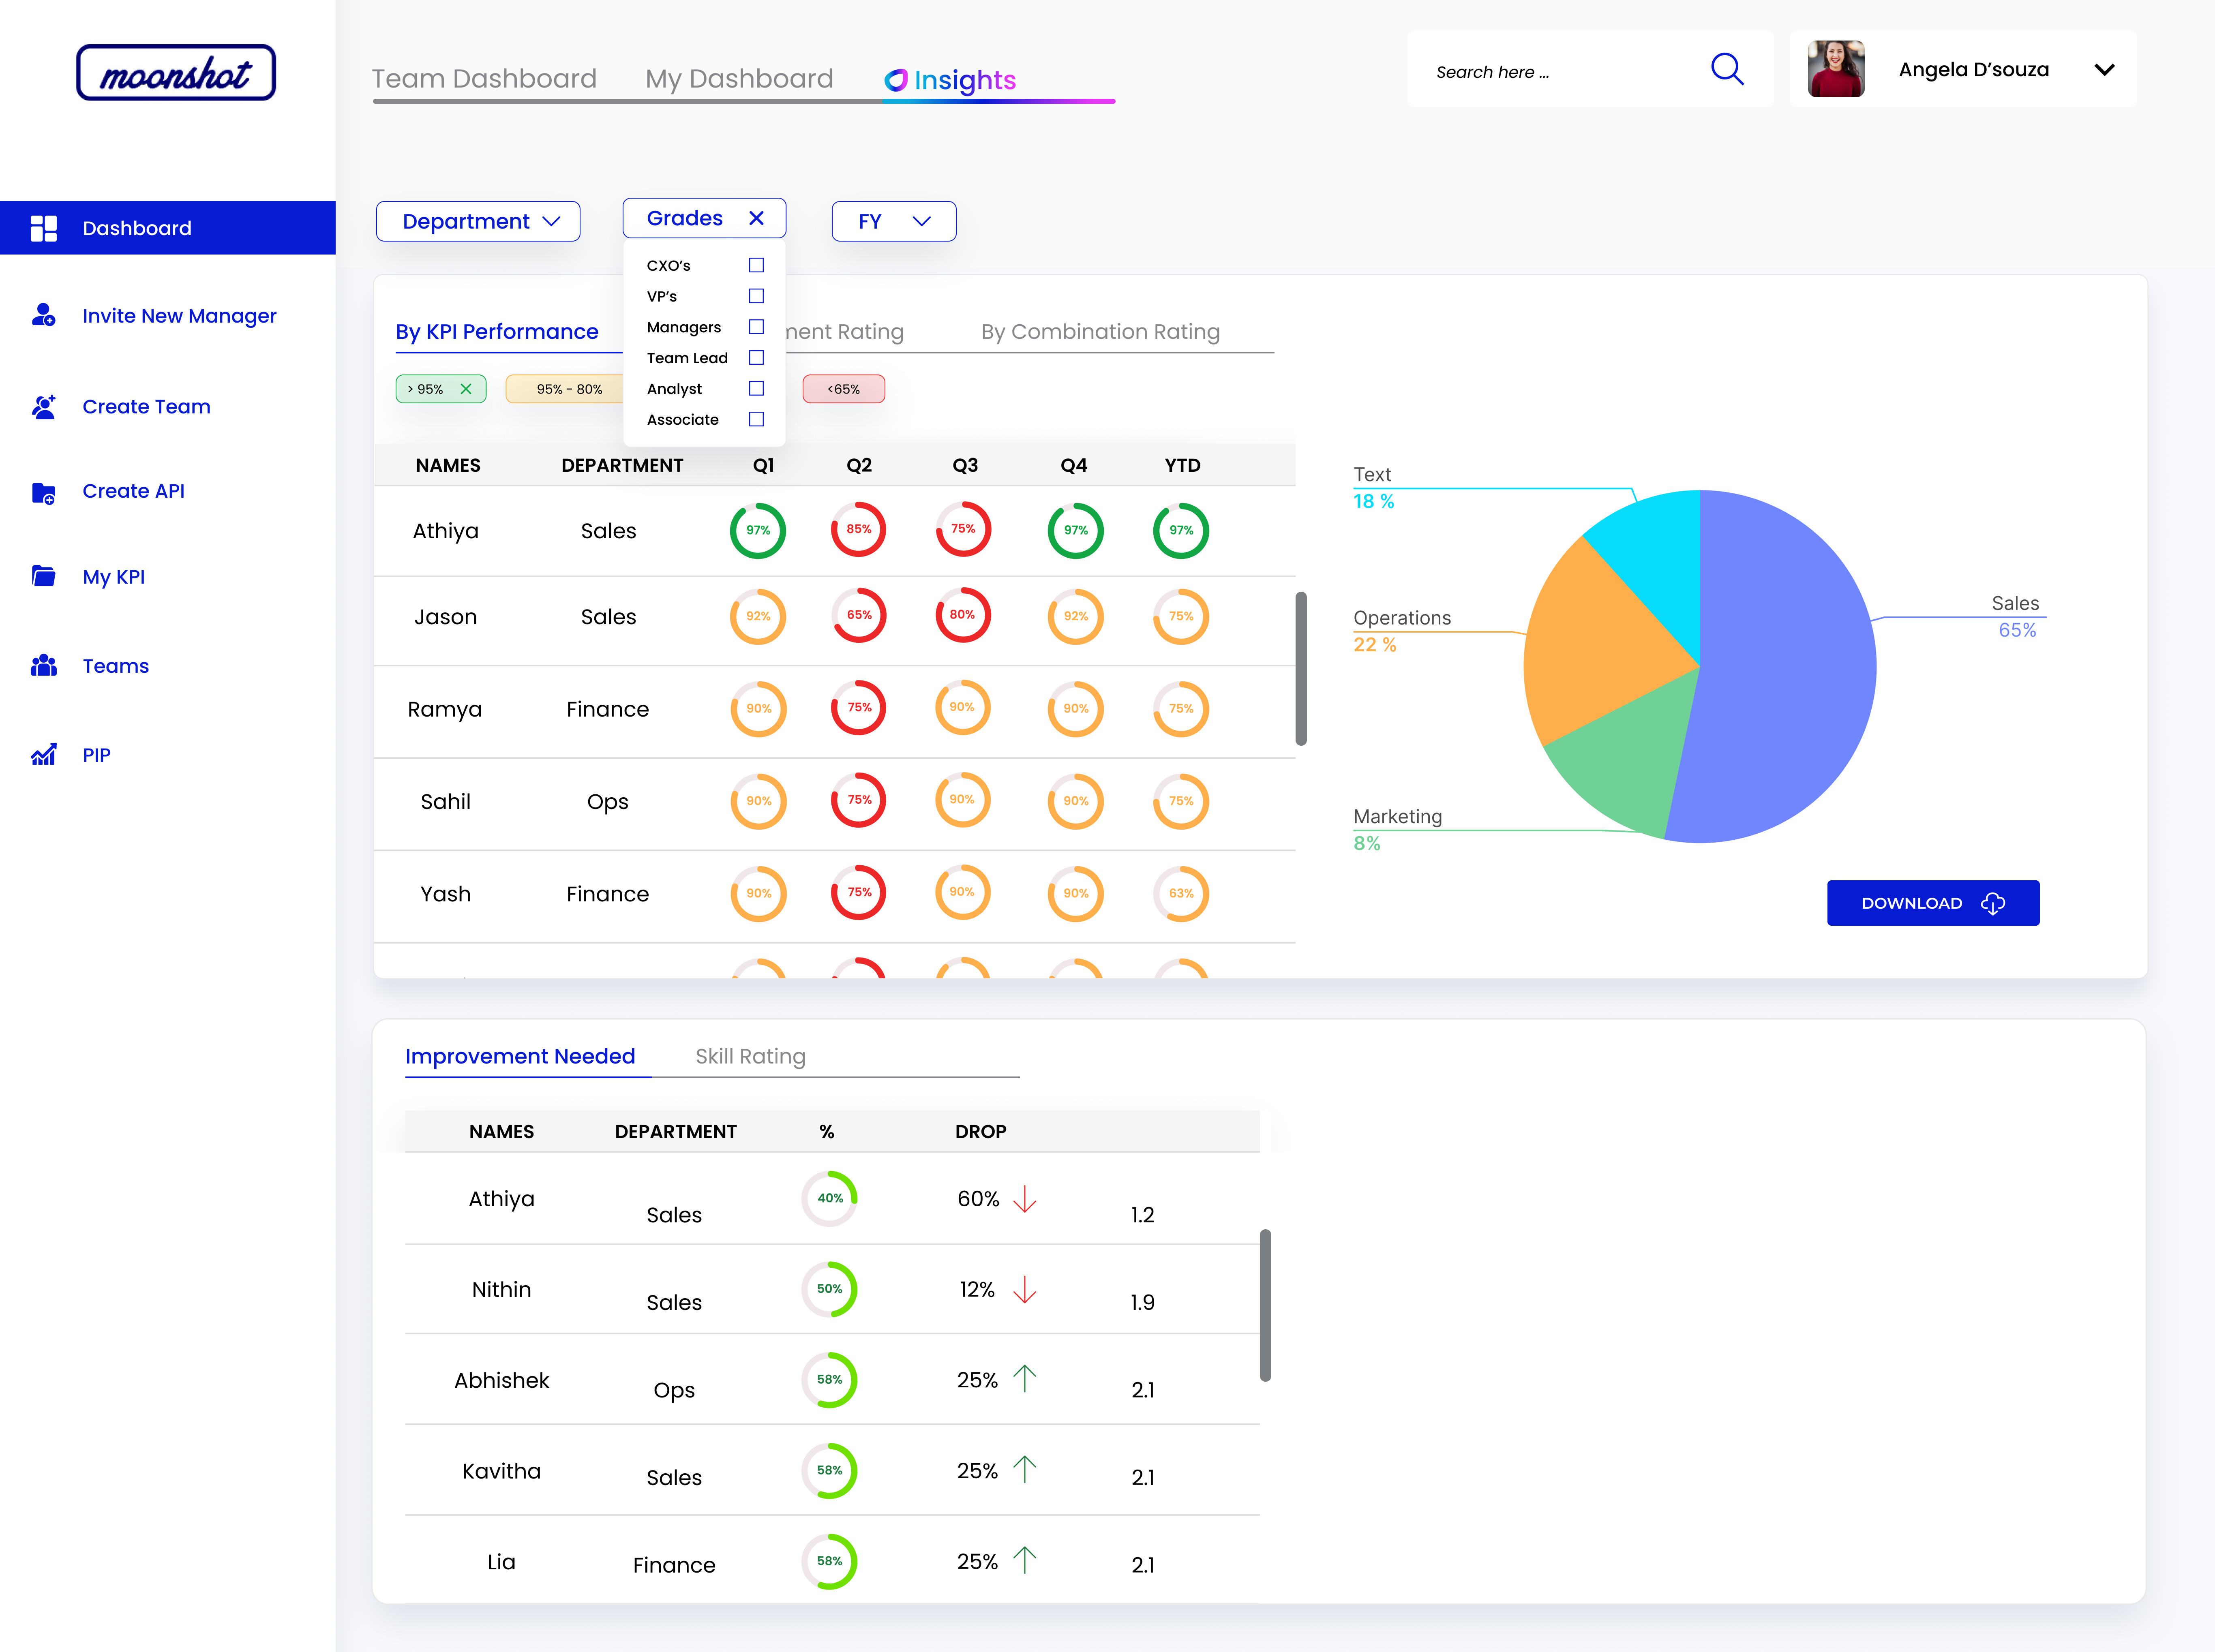Check the CXO's grade checkbox
2215x1652 pixels.
coord(756,265)
